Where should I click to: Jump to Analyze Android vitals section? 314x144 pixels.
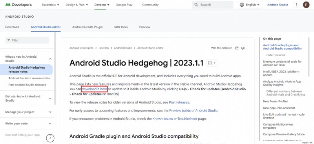pyautogui.click(x=282, y=83)
